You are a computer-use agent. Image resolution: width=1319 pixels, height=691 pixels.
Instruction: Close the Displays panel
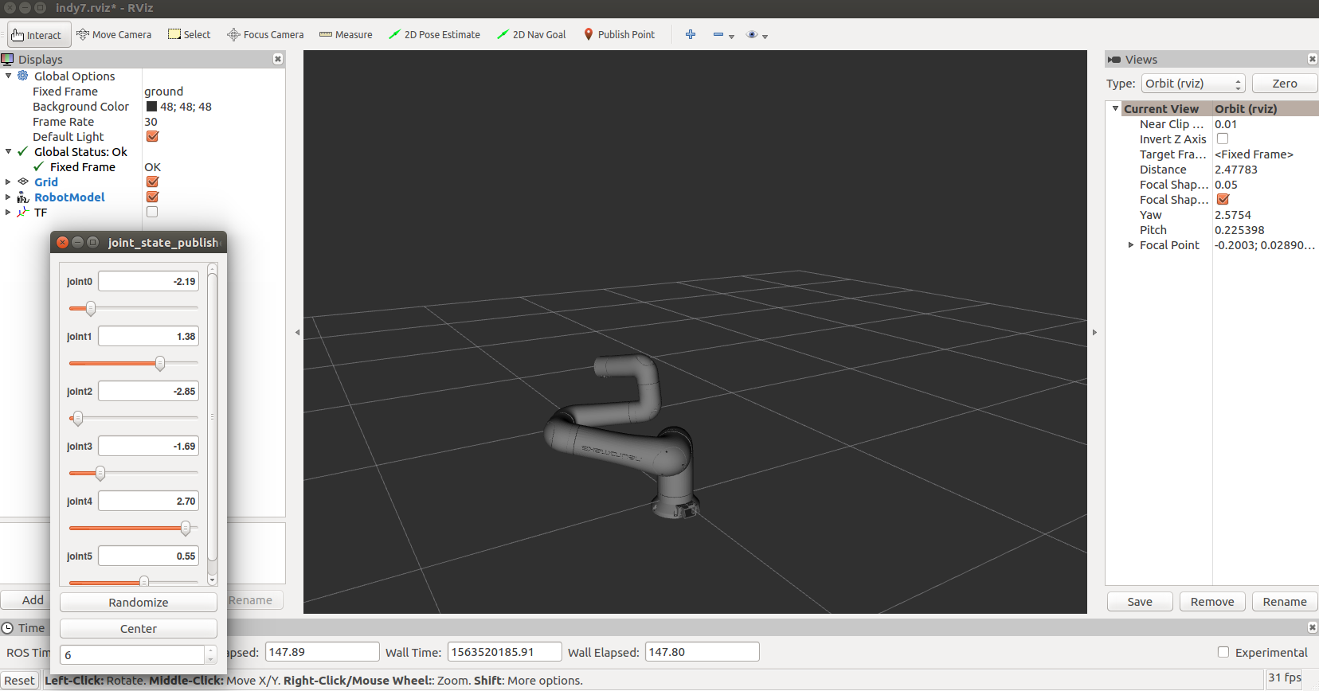pyautogui.click(x=278, y=59)
